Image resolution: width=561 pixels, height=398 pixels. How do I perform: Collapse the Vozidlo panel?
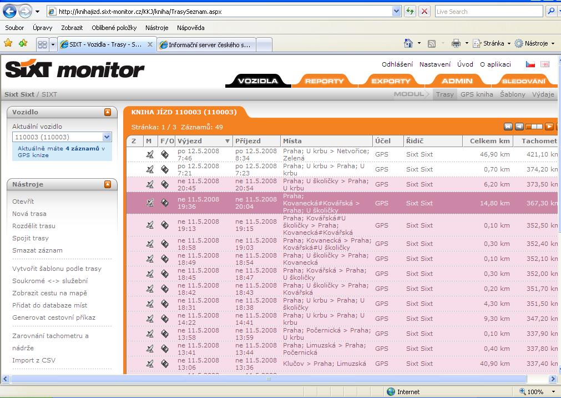tap(108, 112)
